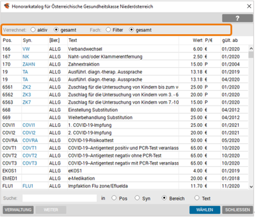Image resolution: width=255 pixels, height=217 pixels.
Task: Confirm selection with the WÄHLEN button
Action: pos(205,210)
